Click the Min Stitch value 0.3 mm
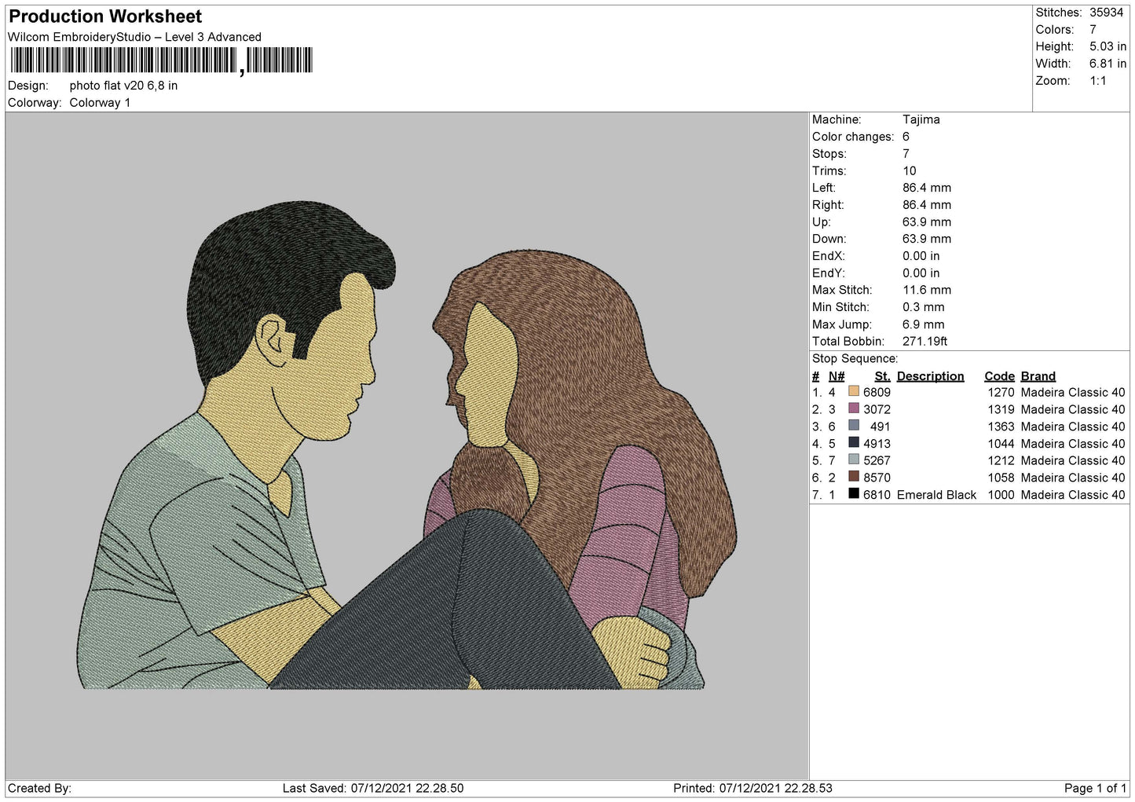 [x=923, y=307]
